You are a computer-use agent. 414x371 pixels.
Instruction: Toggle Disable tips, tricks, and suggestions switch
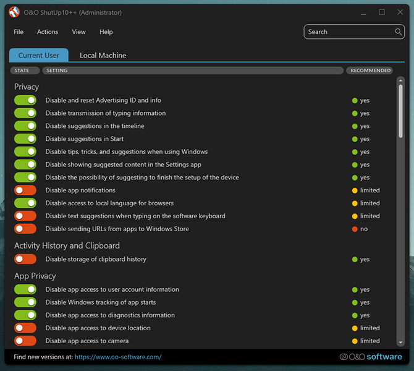click(x=25, y=151)
